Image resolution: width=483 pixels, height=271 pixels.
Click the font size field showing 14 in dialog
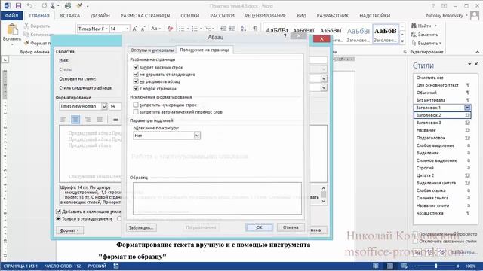[x=115, y=106]
